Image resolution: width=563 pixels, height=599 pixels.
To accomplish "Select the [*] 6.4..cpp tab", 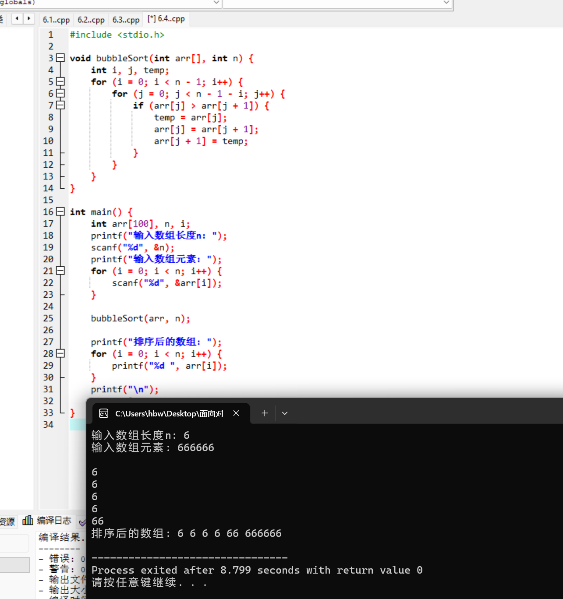I will point(166,19).
